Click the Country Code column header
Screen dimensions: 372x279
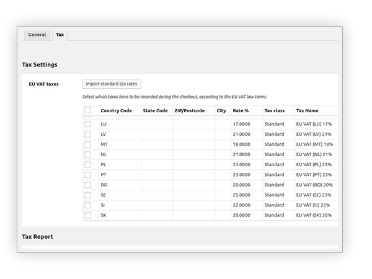(117, 110)
